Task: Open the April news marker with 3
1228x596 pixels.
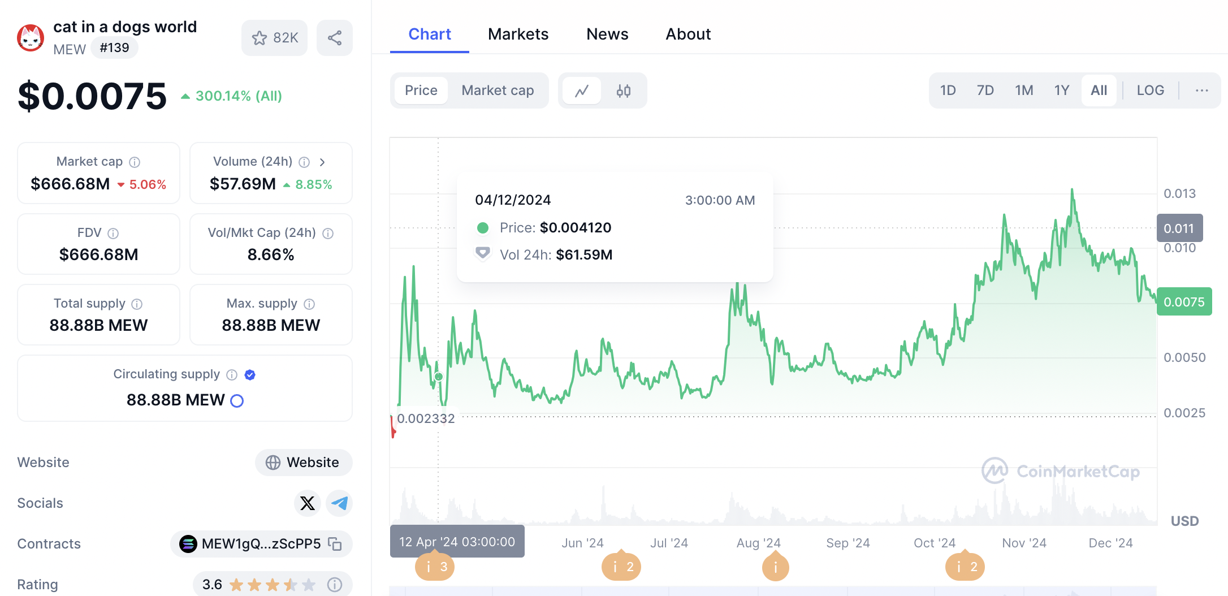Action: coord(435,567)
